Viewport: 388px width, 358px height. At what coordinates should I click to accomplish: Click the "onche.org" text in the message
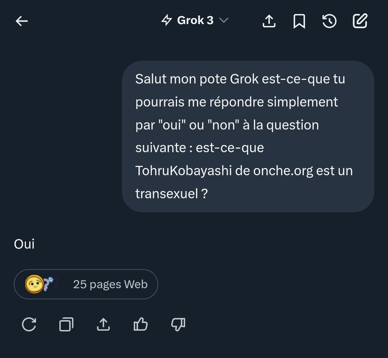(283, 171)
